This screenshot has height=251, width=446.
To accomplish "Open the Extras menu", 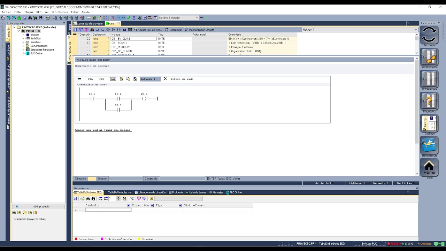I will coord(75,12).
